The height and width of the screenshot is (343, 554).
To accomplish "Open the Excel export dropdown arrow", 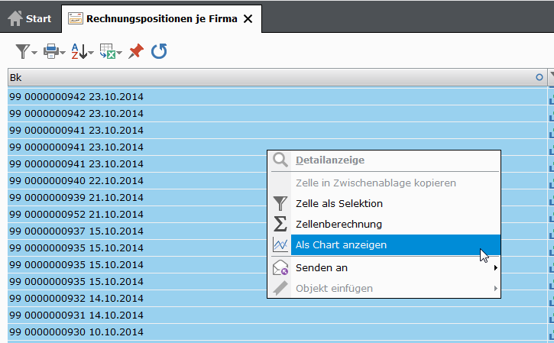I will point(119,53).
